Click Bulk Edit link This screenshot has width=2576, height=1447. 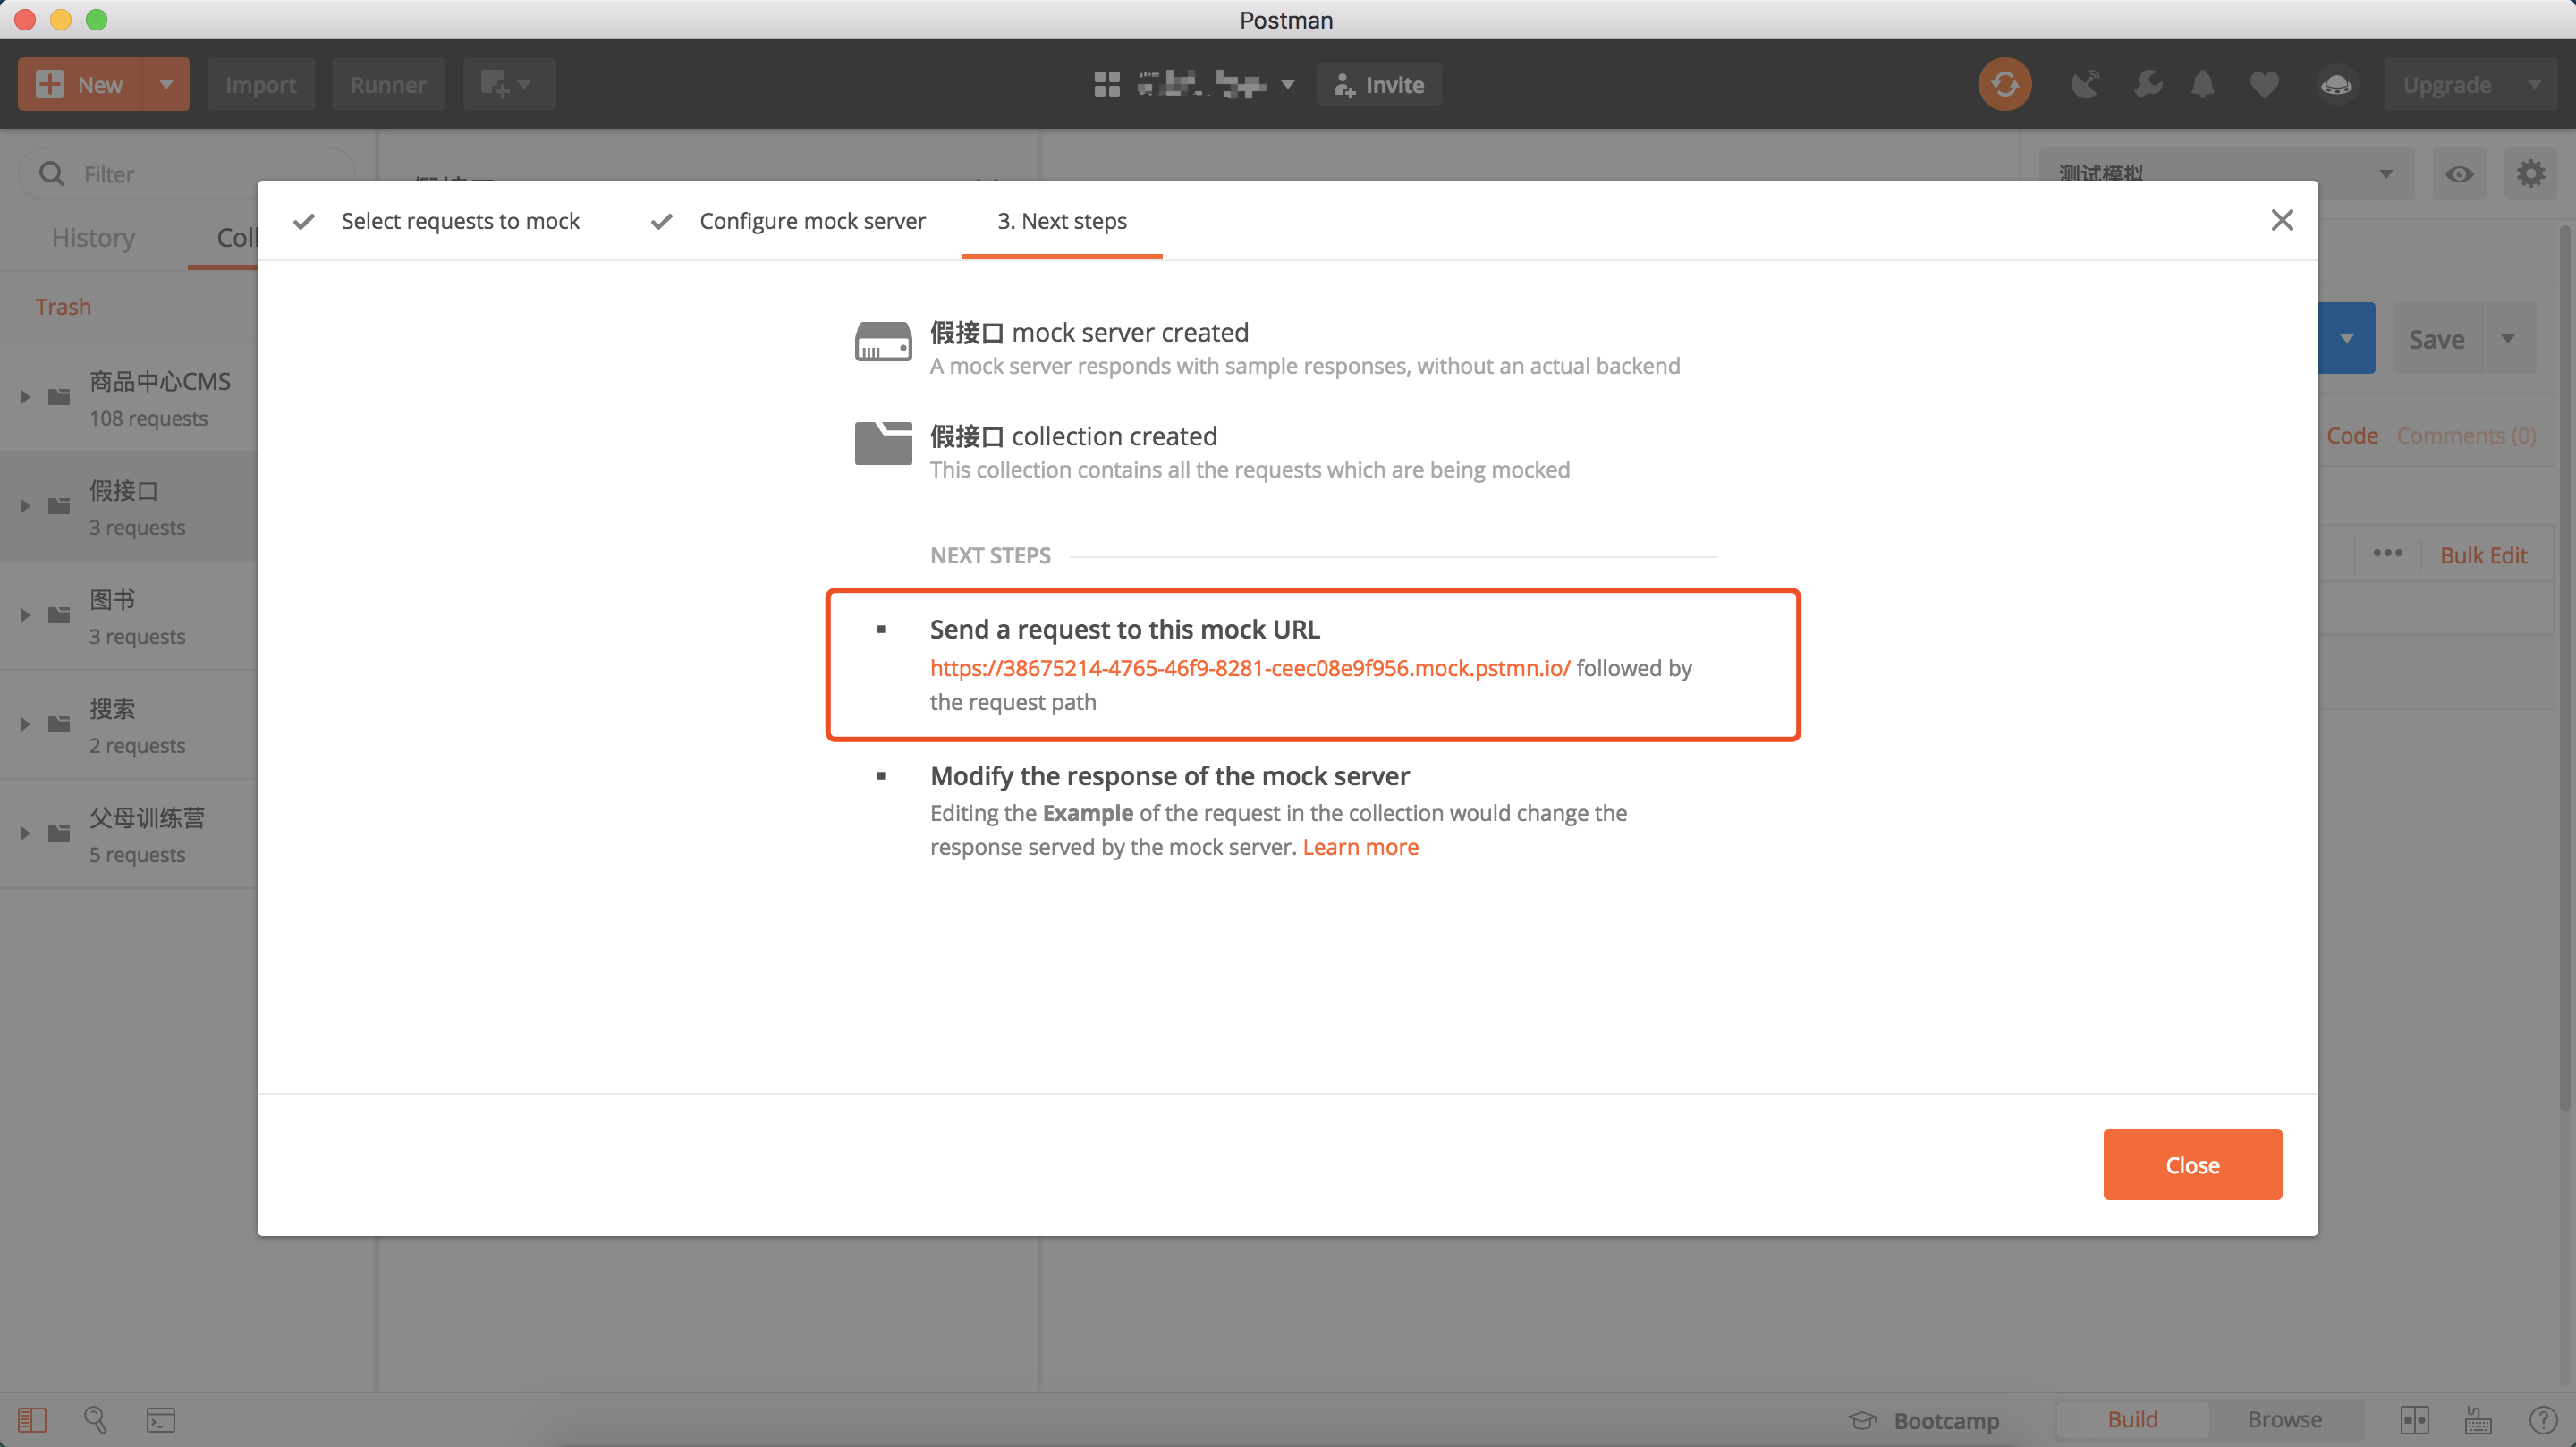(2483, 555)
